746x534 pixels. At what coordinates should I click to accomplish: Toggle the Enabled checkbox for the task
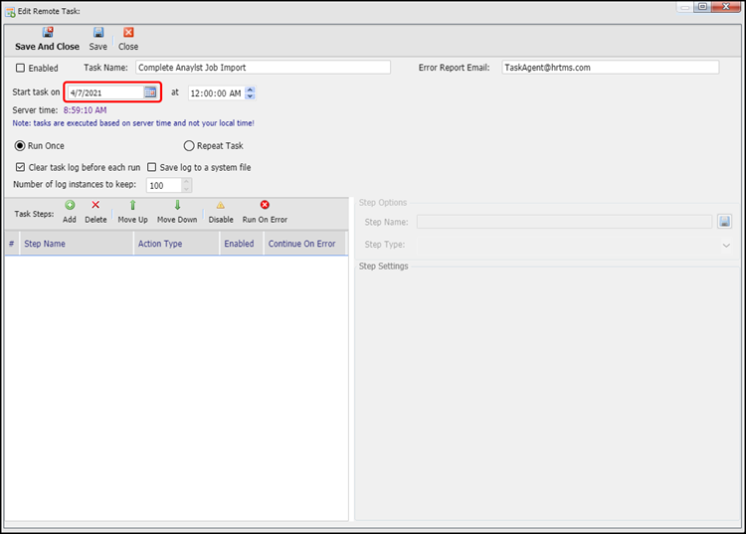[x=21, y=68]
